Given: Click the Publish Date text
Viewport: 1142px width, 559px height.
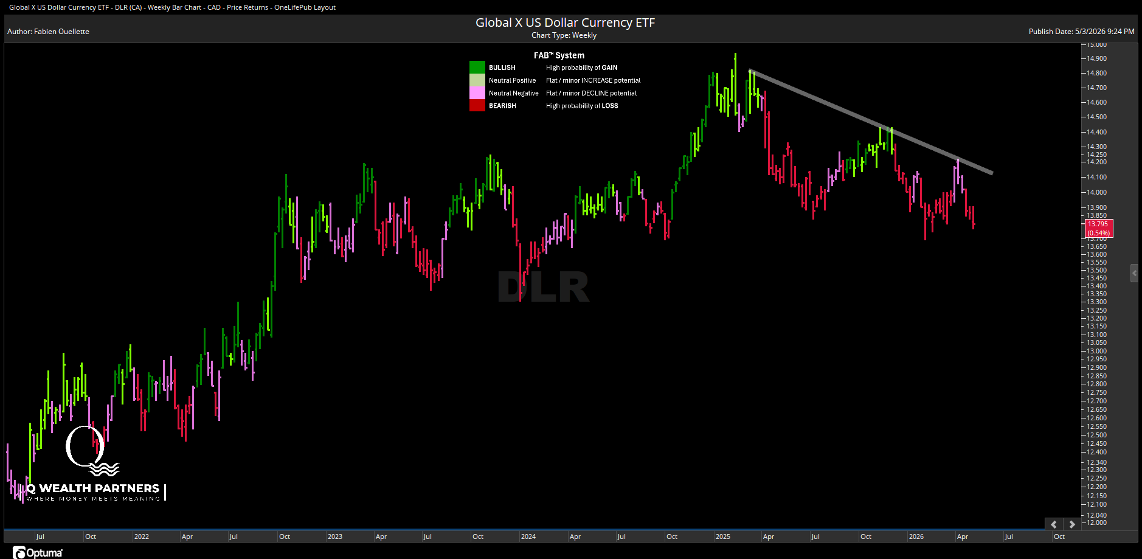Looking at the screenshot, I should [1081, 32].
